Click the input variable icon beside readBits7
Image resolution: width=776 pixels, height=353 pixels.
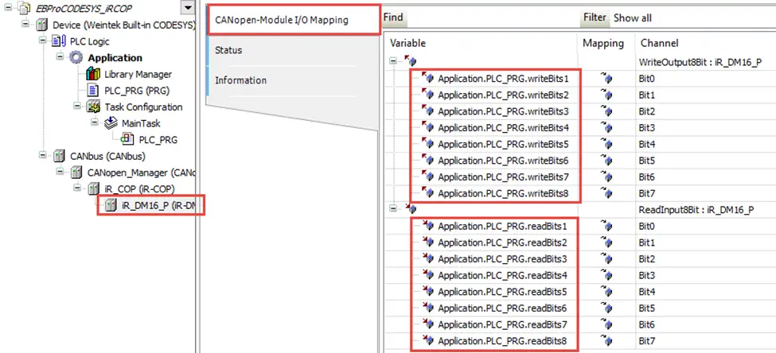pos(427,324)
